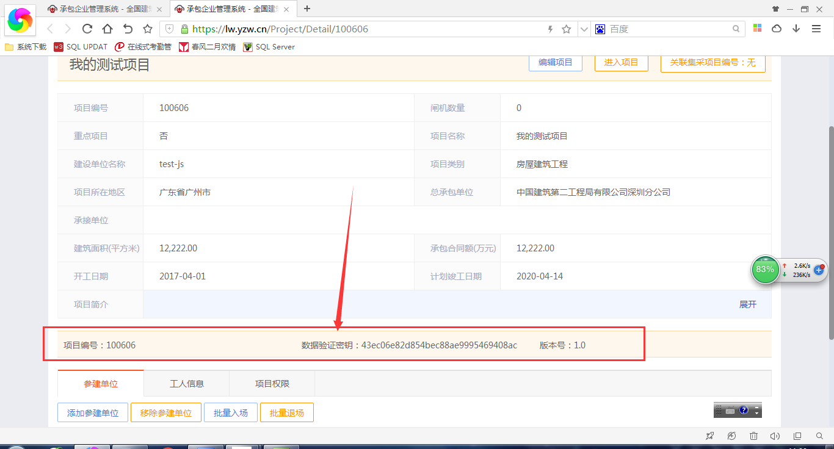Open the SQL UPDAT bookmark

pyautogui.click(x=81, y=47)
